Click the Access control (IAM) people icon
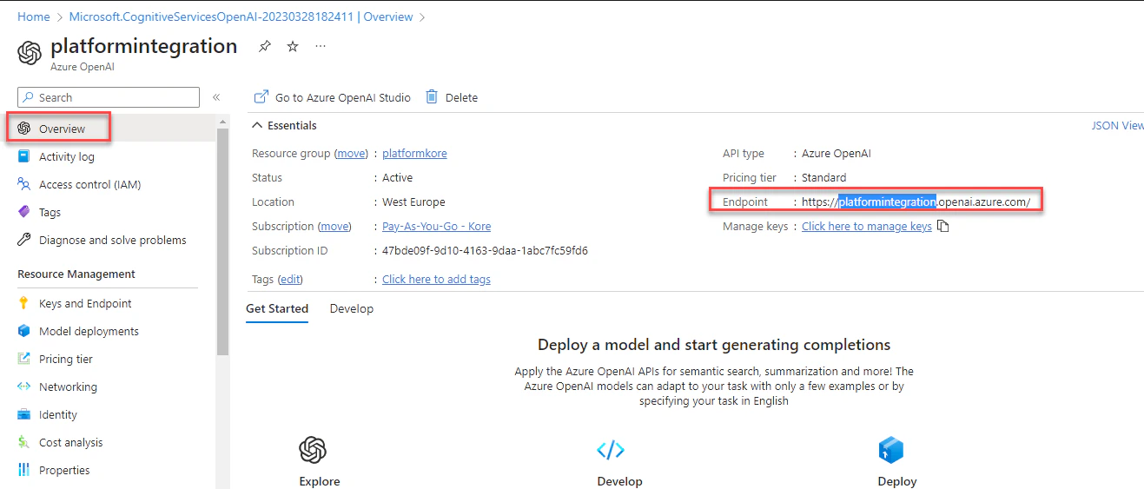The image size is (1144, 489). [x=24, y=184]
